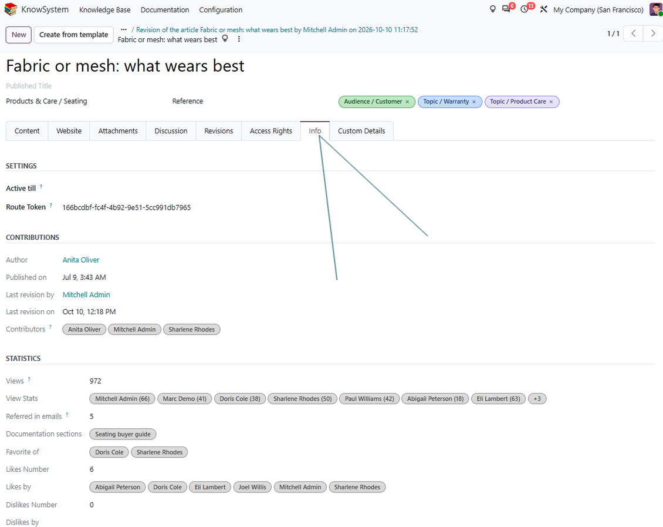Switch to the Revisions tab
This screenshot has width=663, height=527.
point(219,131)
